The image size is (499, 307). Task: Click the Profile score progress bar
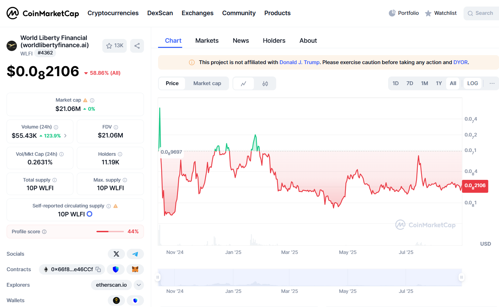(x=110, y=232)
